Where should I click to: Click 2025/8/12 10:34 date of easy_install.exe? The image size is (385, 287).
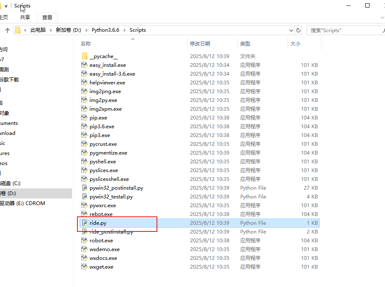[x=209, y=65]
